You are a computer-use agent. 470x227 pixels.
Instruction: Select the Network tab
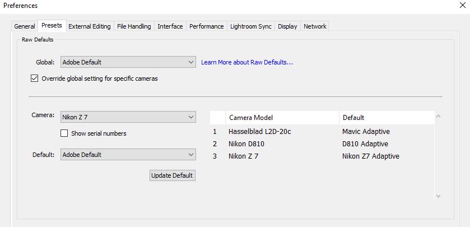[315, 26]
